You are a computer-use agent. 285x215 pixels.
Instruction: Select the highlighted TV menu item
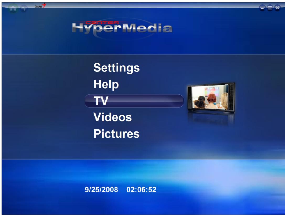[x=134, y=101]
